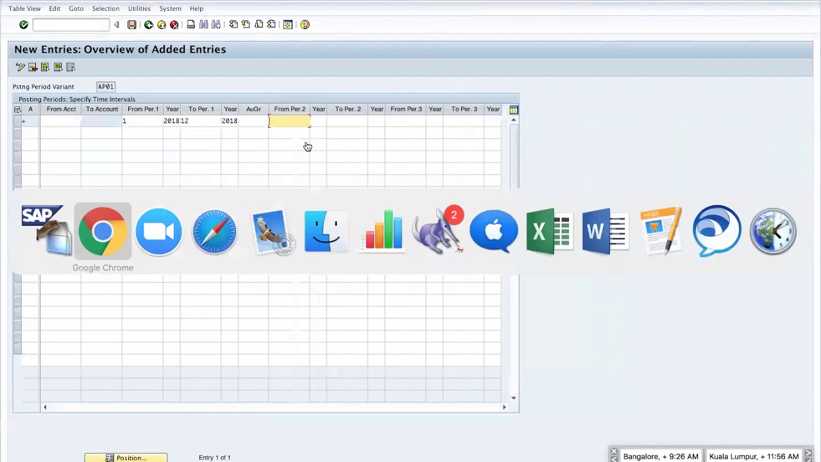Save the entries with the floppy disk icon
Image resolution: width=821 pixels, height=462 pixels.
(131, 24)
